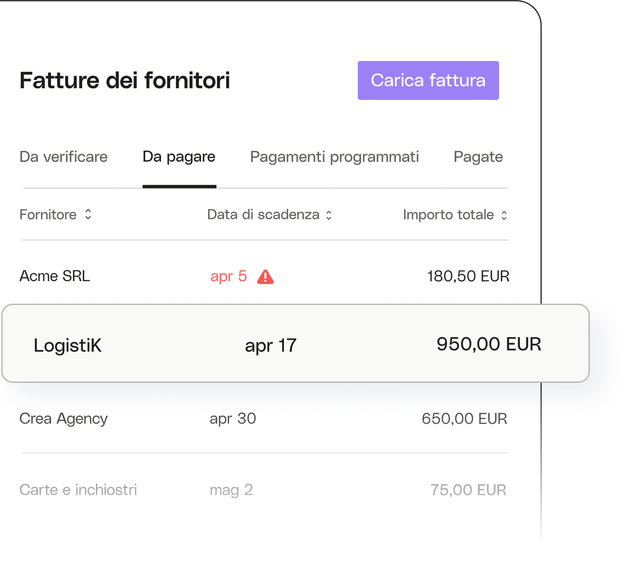Sort by Fornitore using arrows icon

point(88,215)
